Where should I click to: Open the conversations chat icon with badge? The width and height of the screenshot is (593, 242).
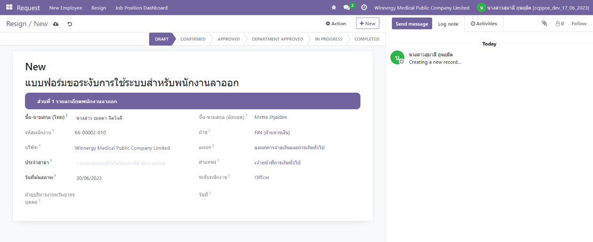(x=348, y=7)
